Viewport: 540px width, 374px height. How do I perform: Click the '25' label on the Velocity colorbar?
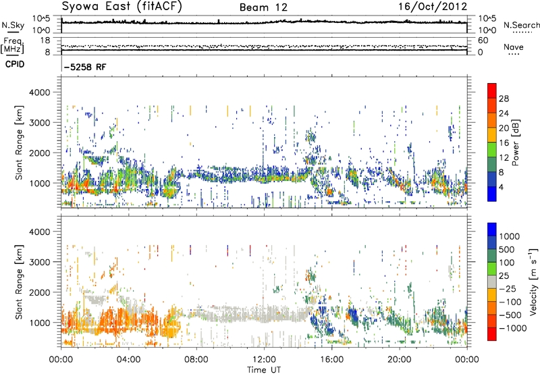(x=504, y=275)
